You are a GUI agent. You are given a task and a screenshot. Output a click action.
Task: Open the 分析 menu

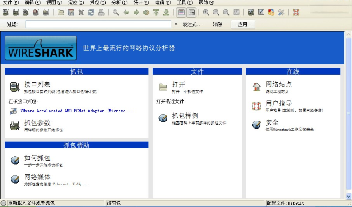120,3
